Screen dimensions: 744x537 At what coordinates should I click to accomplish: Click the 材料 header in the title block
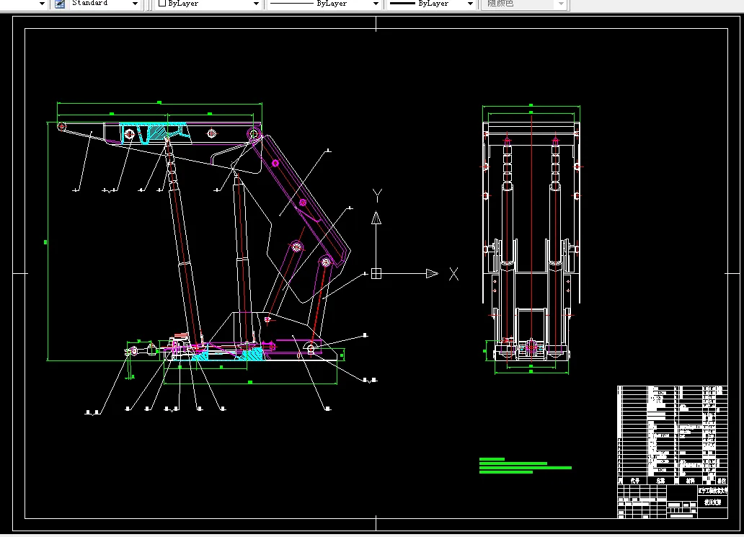tap(691, 481)
